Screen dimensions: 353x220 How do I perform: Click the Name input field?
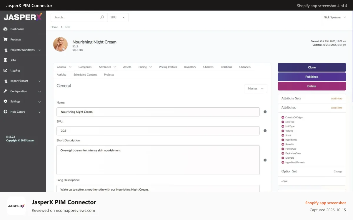(158, 112)
